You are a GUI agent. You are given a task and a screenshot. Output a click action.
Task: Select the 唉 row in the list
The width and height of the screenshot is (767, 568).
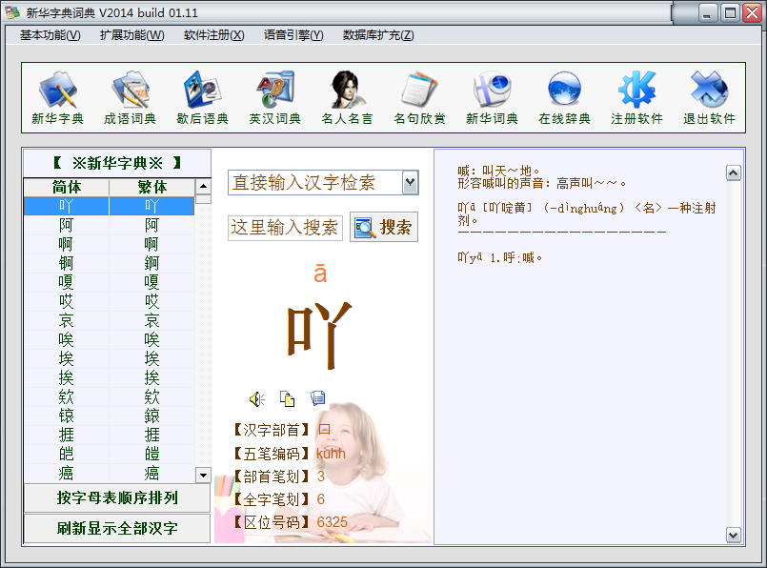click(x=109, y=339)
